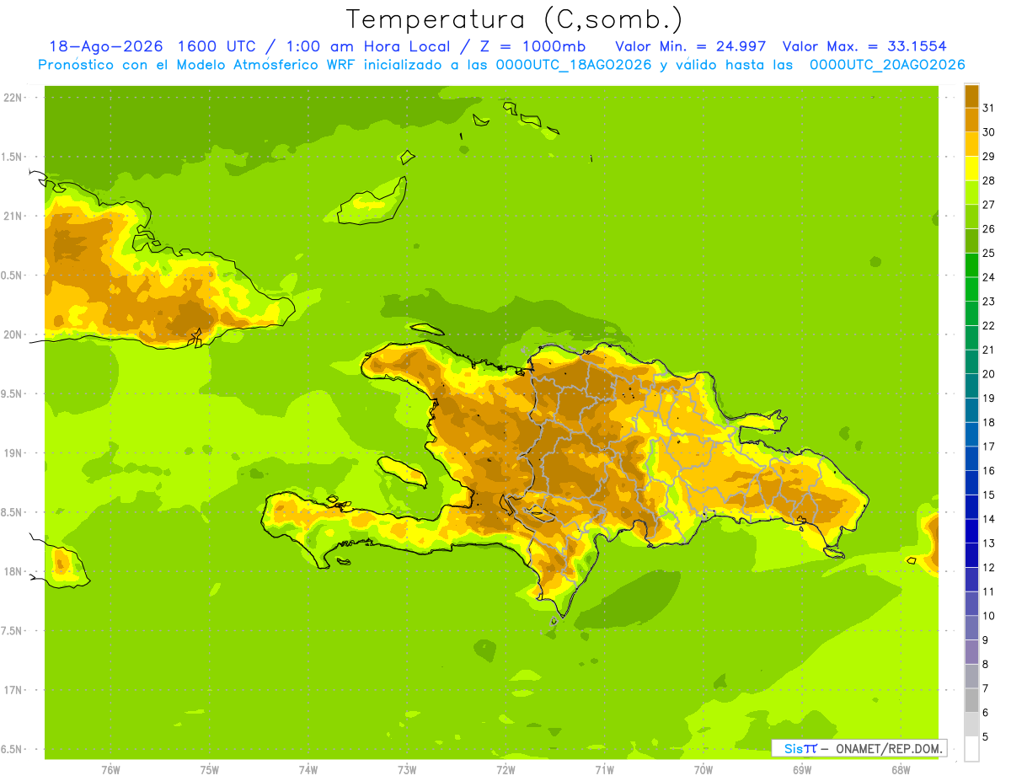This screenshot has height=781, width=1011.
Task: Click the "Valor Min. = 24.997" text
Action: (x=691, y=46)
